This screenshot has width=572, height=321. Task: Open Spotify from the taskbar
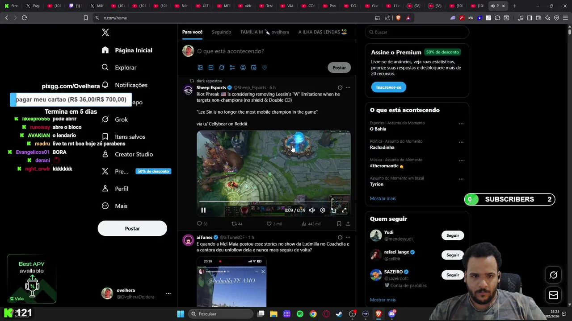pyautogui.click(x=300, y=314)
